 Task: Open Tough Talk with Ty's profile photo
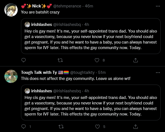pyautogui.click(x=11, y=76)
